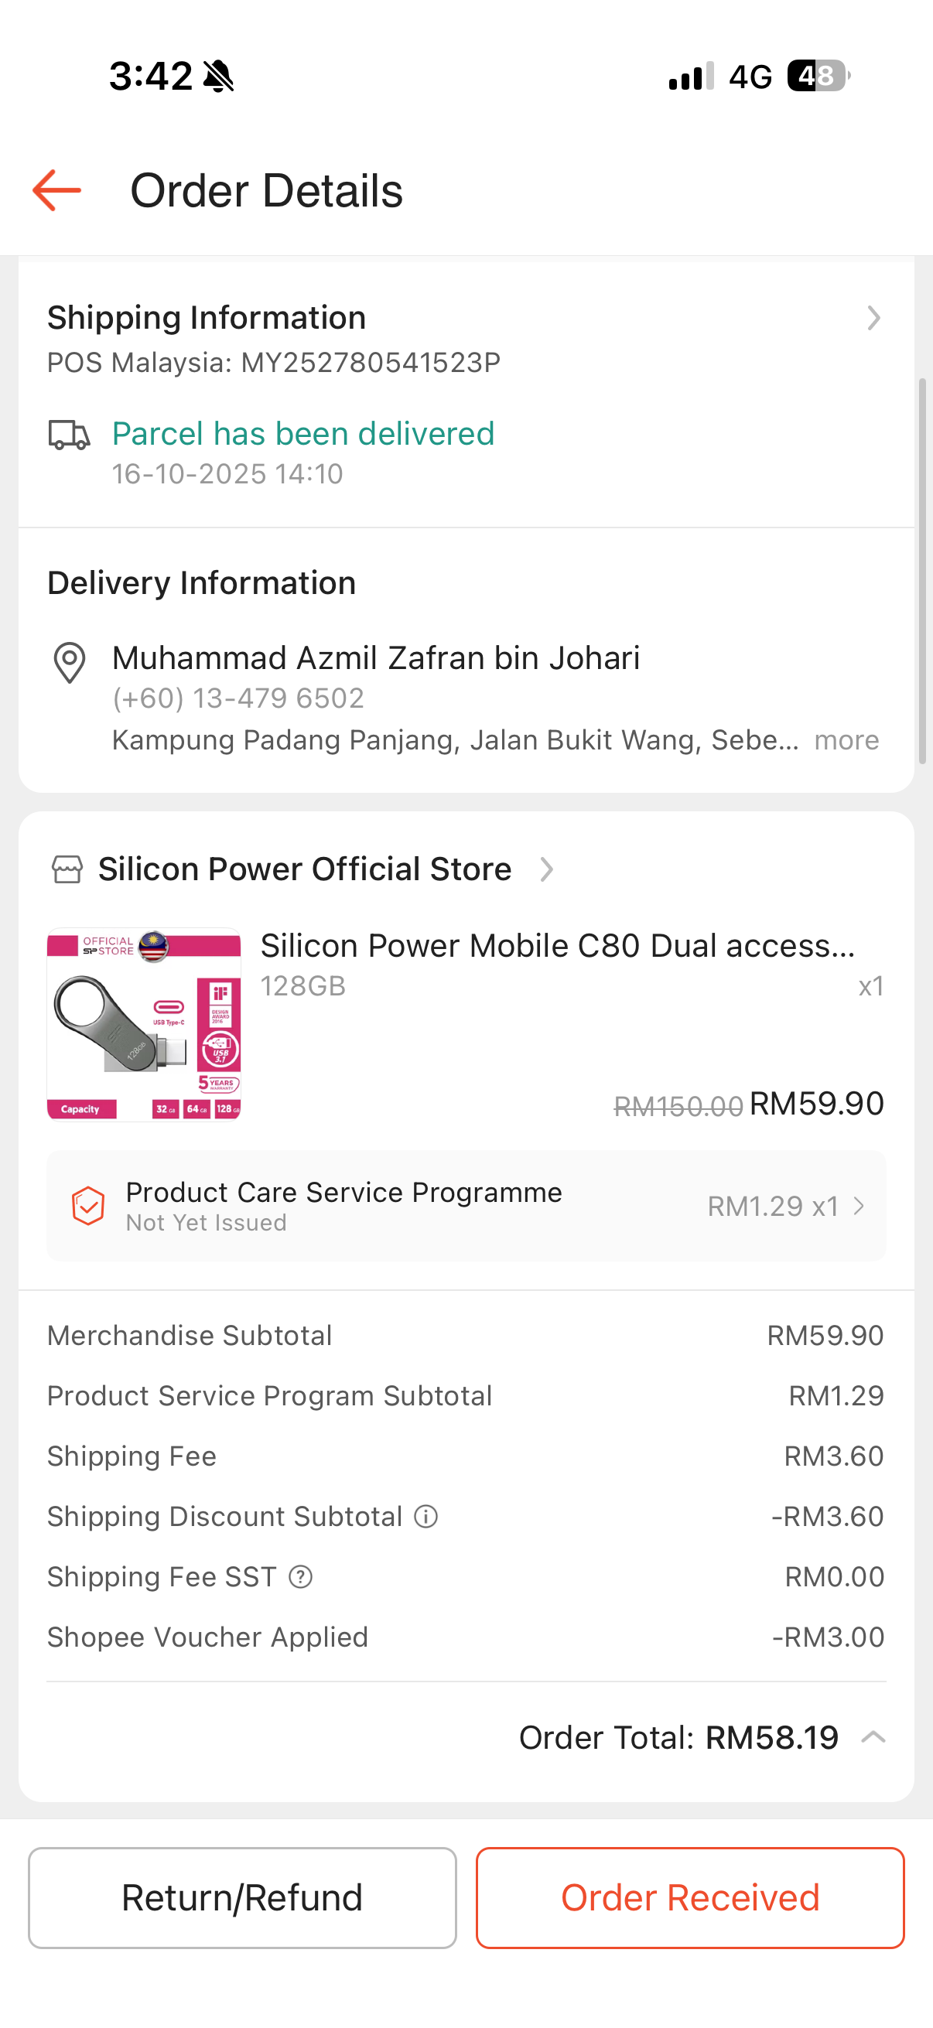Tap the Parcel has been delivered status
Screen dimensions: 933x2028
click(303, 434)
